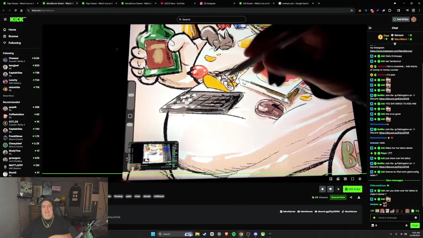Screen dimensions: 423x238
Task: Open kangjoel channel in sidebar
Action: click(21, 67)
